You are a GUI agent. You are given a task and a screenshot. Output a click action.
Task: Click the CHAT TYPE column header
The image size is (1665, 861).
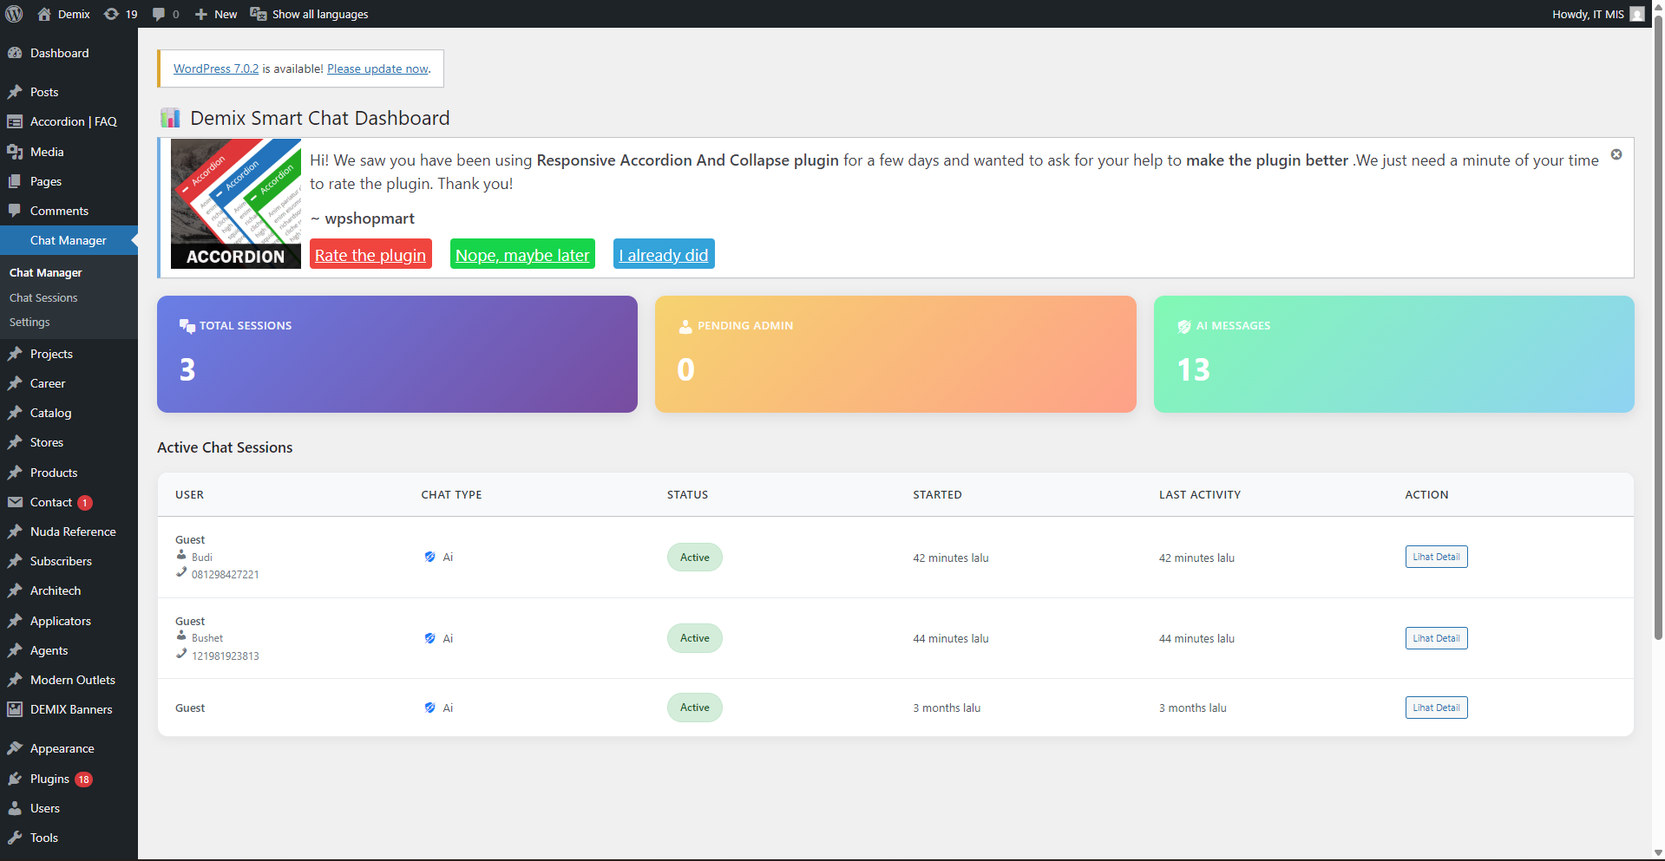pyautogui.click(x=451, y=495)
